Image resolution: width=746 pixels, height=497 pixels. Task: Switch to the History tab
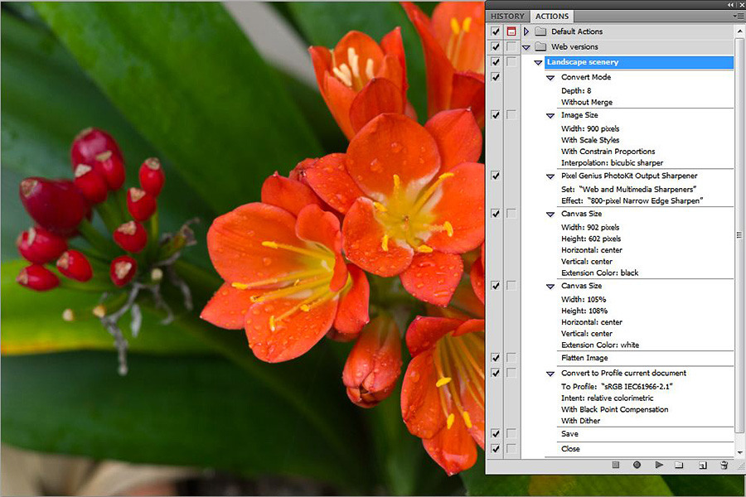(x=507, y=16)
